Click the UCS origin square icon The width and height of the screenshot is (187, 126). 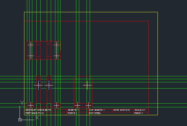tap(20, 120)
